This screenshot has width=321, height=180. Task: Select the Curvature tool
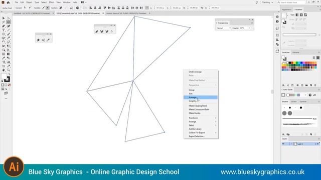(9, 26)
